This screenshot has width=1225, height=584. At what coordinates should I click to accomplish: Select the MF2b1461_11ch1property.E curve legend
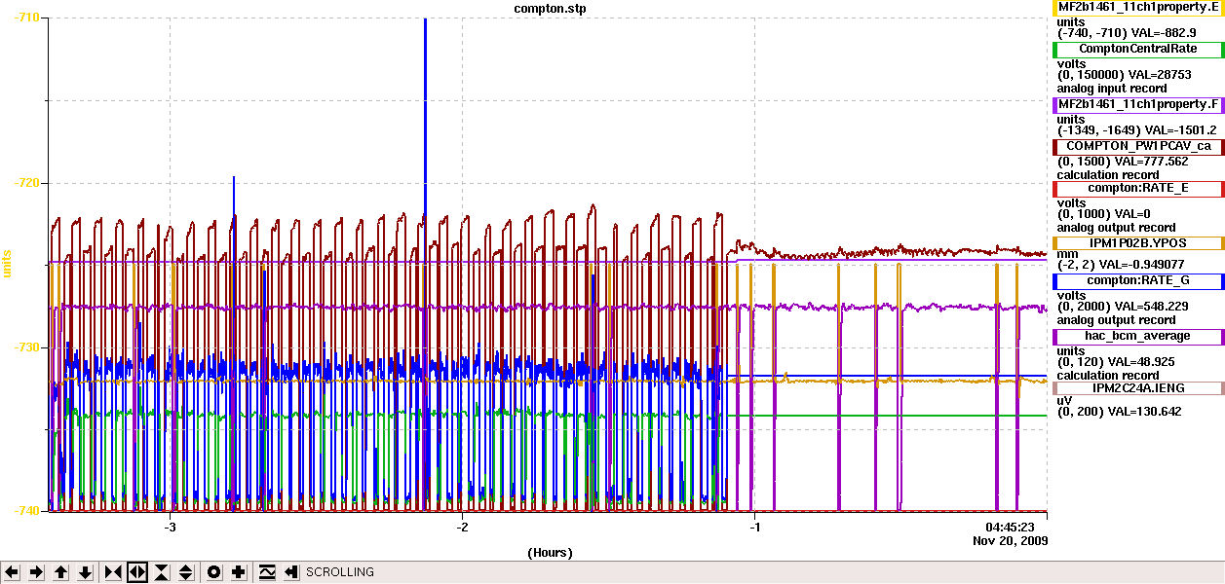coord(1137,8)
